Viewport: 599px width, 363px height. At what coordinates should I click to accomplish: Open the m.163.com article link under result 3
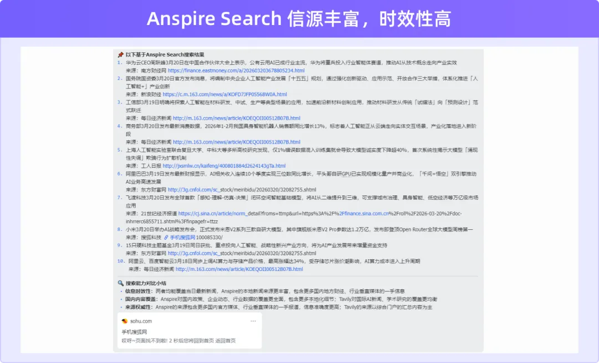pyautogui.click(x=236, y=118)
